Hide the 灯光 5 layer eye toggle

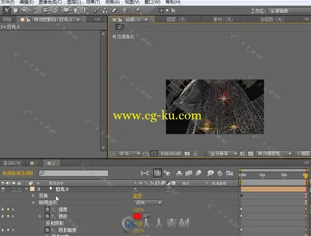click(3, 189)
